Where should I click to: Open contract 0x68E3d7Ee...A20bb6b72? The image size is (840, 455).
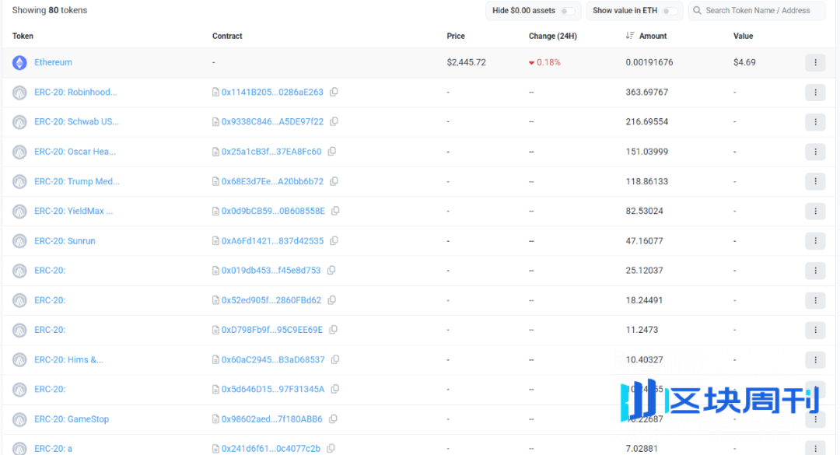click(x=272, y=181)
